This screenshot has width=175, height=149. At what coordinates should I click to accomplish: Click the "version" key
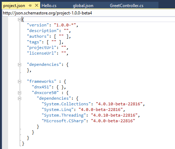point(38,25)
